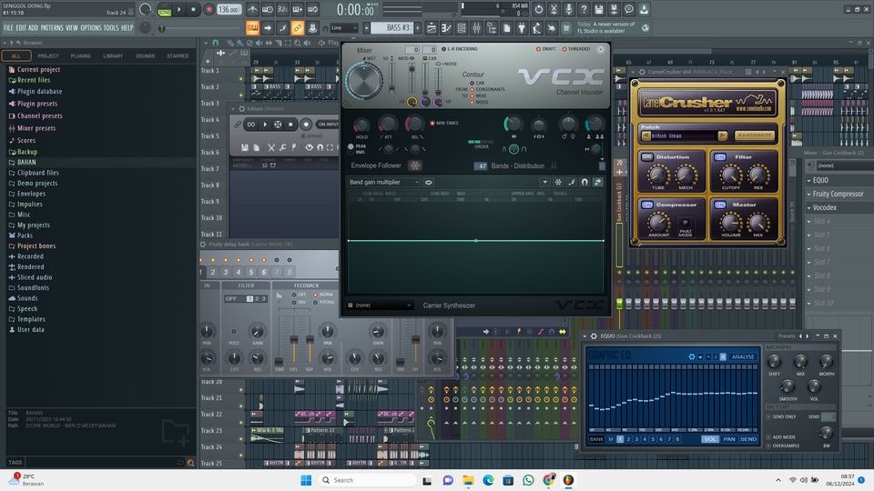Click the RANDOMIZE button in CamelCrusher
The height and width of the screenshot is (491, 874).
pyautogui.click(x=755, y=135)
